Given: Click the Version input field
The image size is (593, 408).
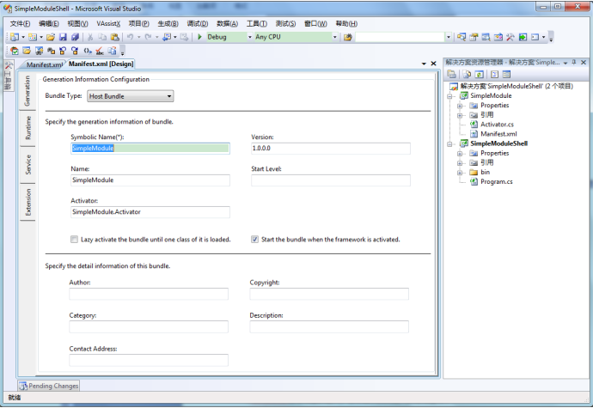Looking at the screenshot, I should click(331, 149).
